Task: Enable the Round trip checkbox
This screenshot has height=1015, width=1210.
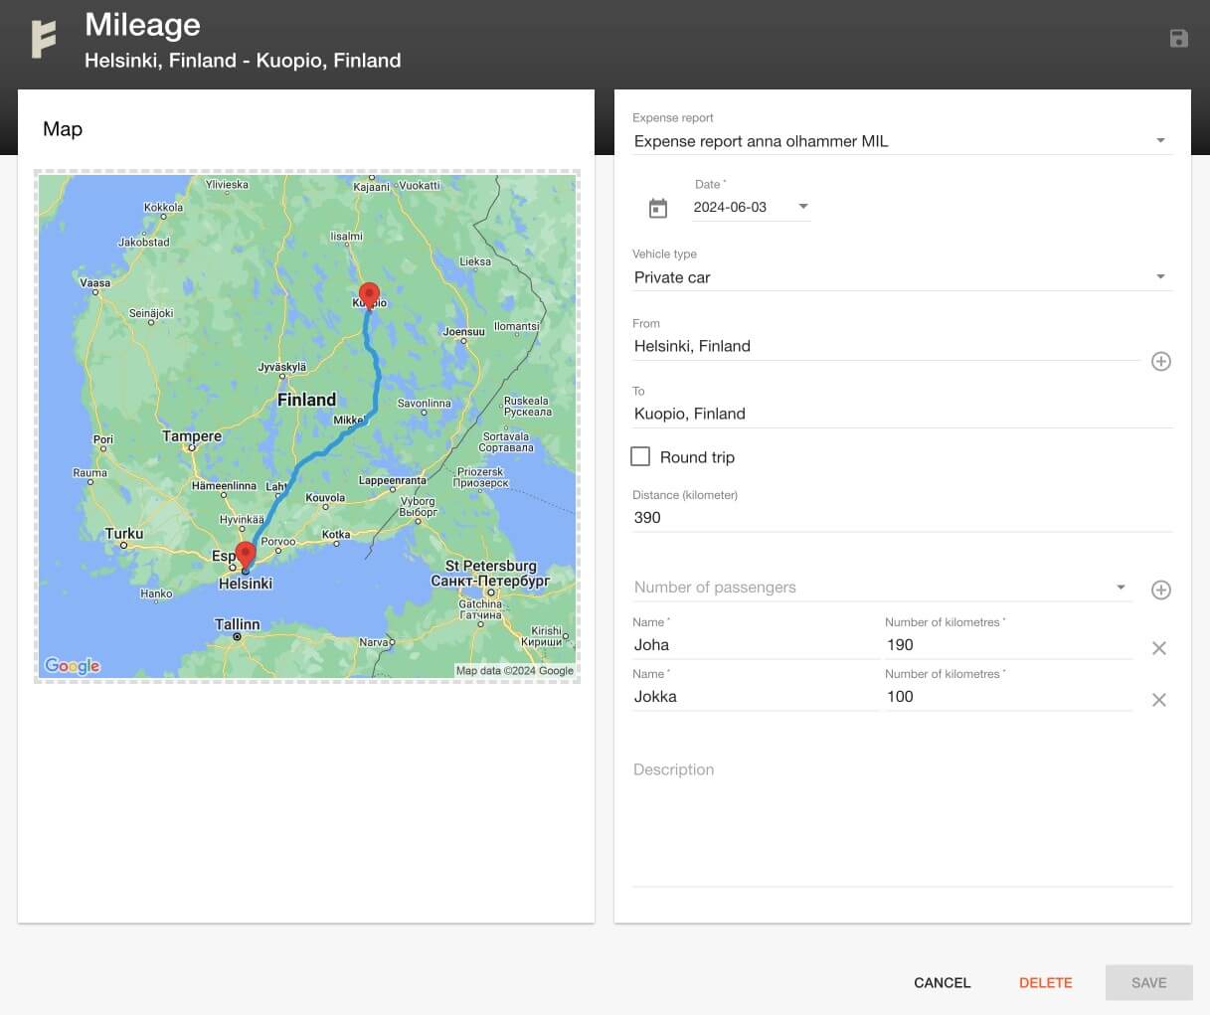Action: click(x=641, y=456)
